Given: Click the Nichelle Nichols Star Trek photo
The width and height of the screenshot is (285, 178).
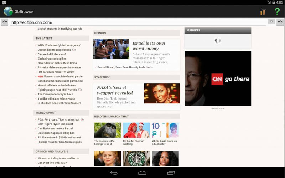Looking at the screenshot, I should pos(162,93).
